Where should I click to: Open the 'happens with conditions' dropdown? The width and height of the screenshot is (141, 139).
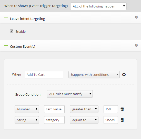[94, 75]
